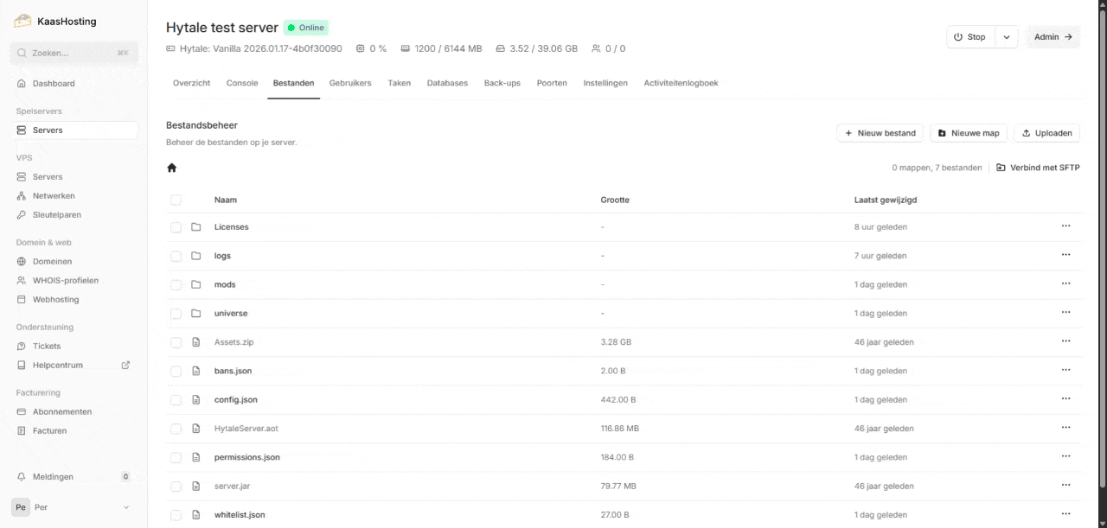Click the page vertical scrollbar

point(1101,259)
